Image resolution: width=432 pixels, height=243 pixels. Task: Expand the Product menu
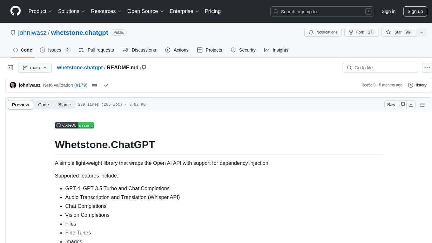coord(40,11)
